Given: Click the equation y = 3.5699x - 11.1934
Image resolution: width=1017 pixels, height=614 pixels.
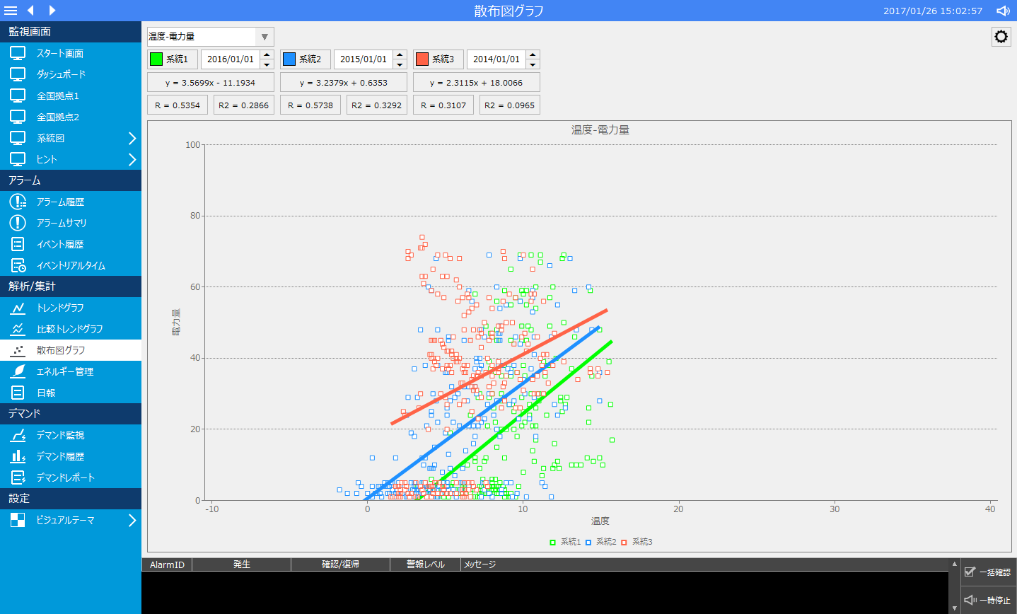Looking at the screenshot, I should tap(210, 82).
